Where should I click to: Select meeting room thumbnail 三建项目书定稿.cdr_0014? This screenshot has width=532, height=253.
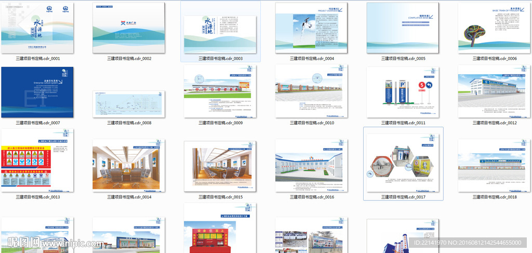point(129,166)
